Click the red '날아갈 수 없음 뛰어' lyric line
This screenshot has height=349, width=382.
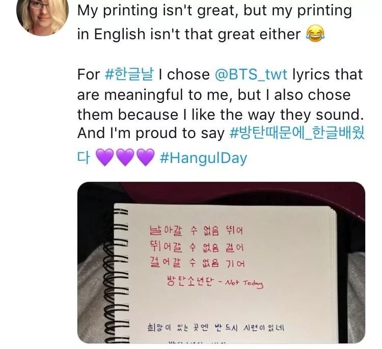[x=197, y=230]
